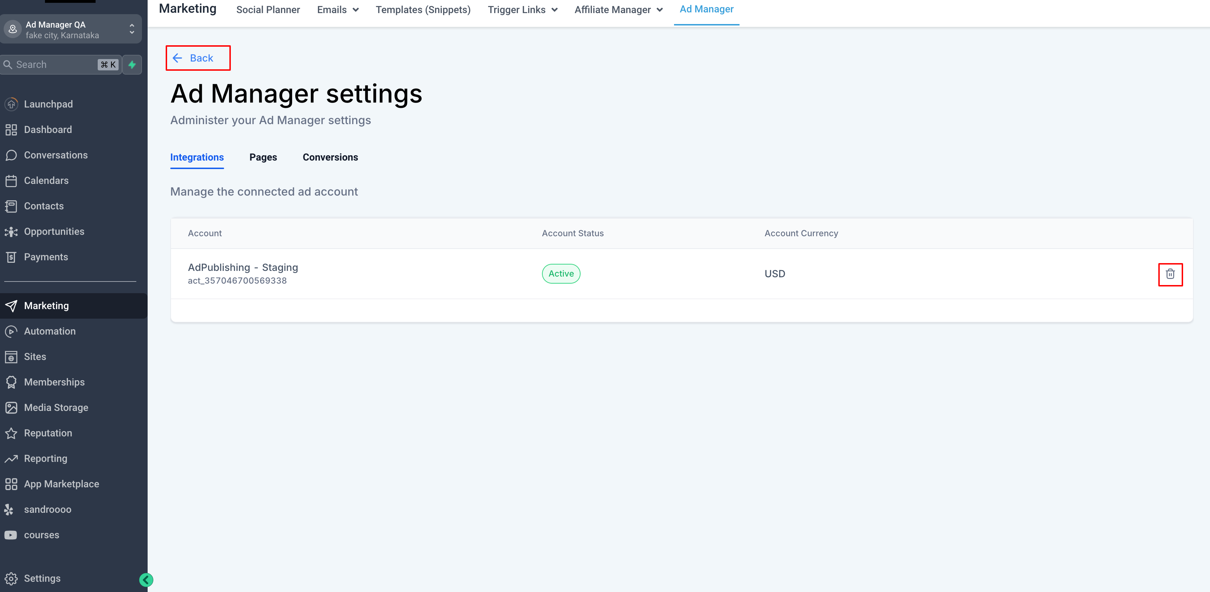Viewport: 1210px width, 592px height.
Task: Open the Pages tab
Action: (263, 157)
